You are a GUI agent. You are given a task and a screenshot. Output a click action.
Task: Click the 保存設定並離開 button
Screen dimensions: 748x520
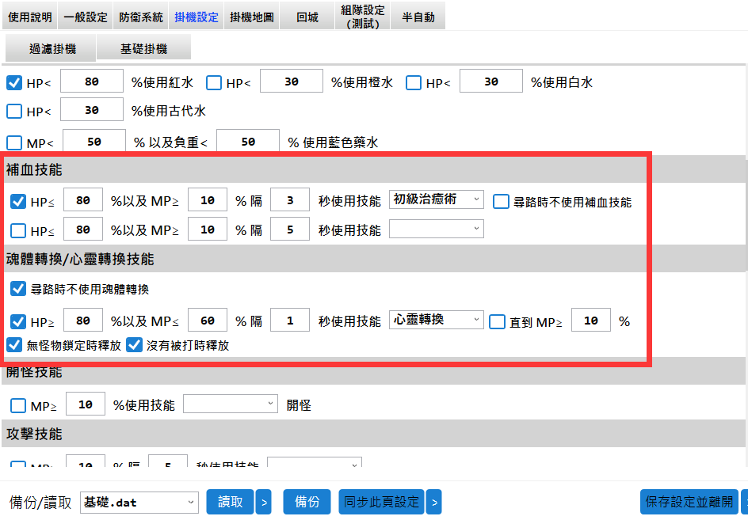pyautogui.click(x=689, y=502)
